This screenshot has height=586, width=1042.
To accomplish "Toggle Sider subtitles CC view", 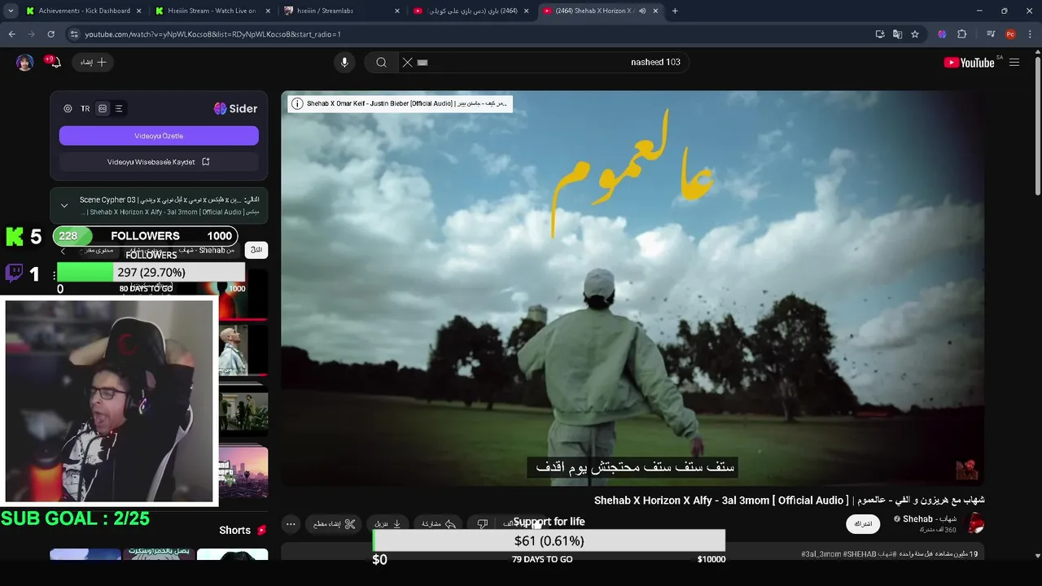I will (103, 108).
